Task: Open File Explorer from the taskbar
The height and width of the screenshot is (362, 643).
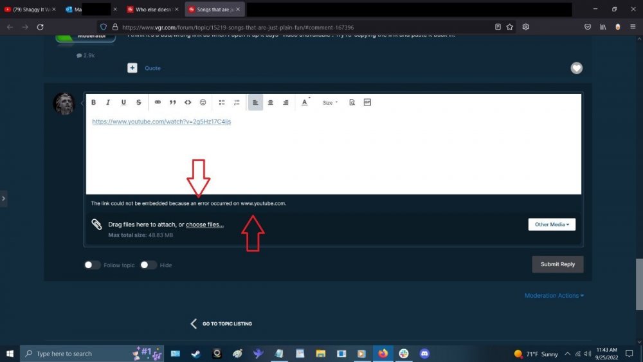Action: [x=321, y=354]
